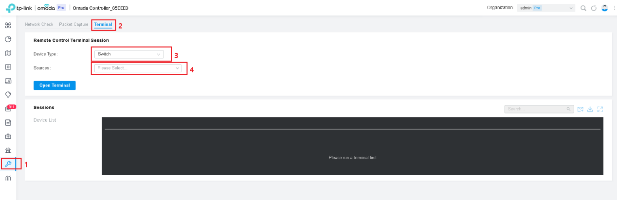The height and width of the screenshot is (200, 617).
Task: Expand the Sources Please Select dropdown
Action: point(138,68)
